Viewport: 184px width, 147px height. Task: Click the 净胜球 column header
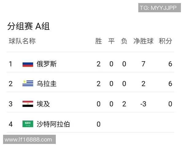pos(143,41)
